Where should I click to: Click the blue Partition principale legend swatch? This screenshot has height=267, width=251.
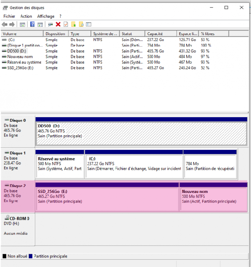[31, 256]
